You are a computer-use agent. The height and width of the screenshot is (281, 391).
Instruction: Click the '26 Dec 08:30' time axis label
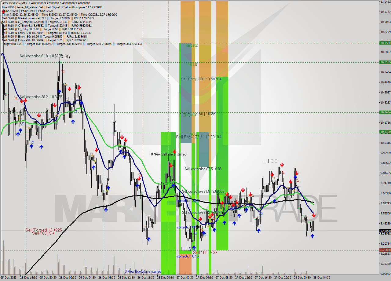pyautogui.click(x=107, y=278)
